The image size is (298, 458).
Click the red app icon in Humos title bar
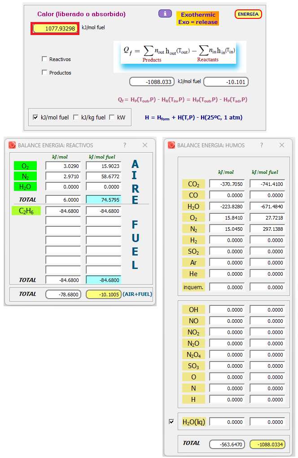[x=171, y=145]
